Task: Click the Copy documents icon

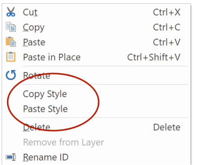Action: [x=11, y=27]
